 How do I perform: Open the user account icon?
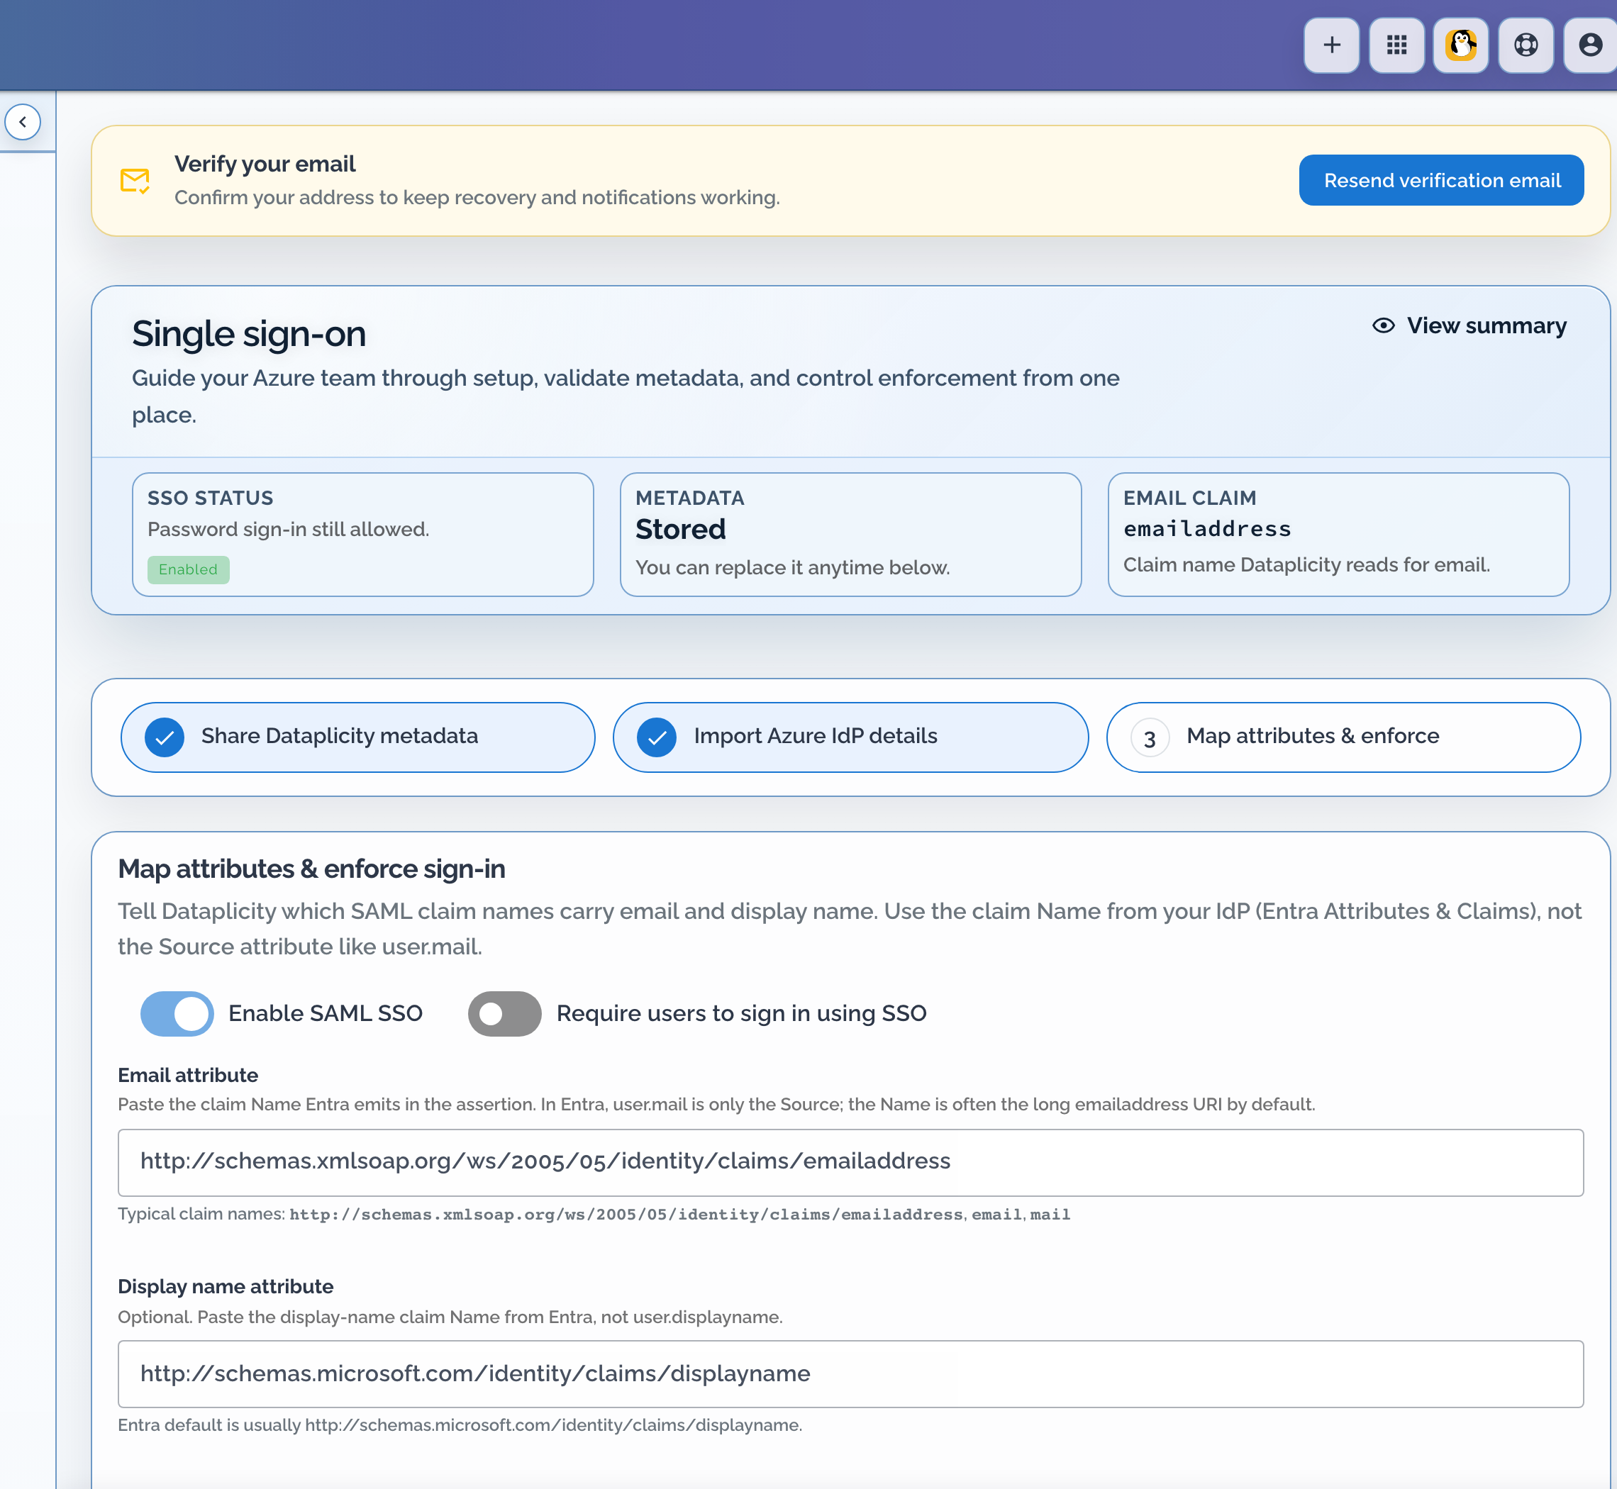point(1590,45)
